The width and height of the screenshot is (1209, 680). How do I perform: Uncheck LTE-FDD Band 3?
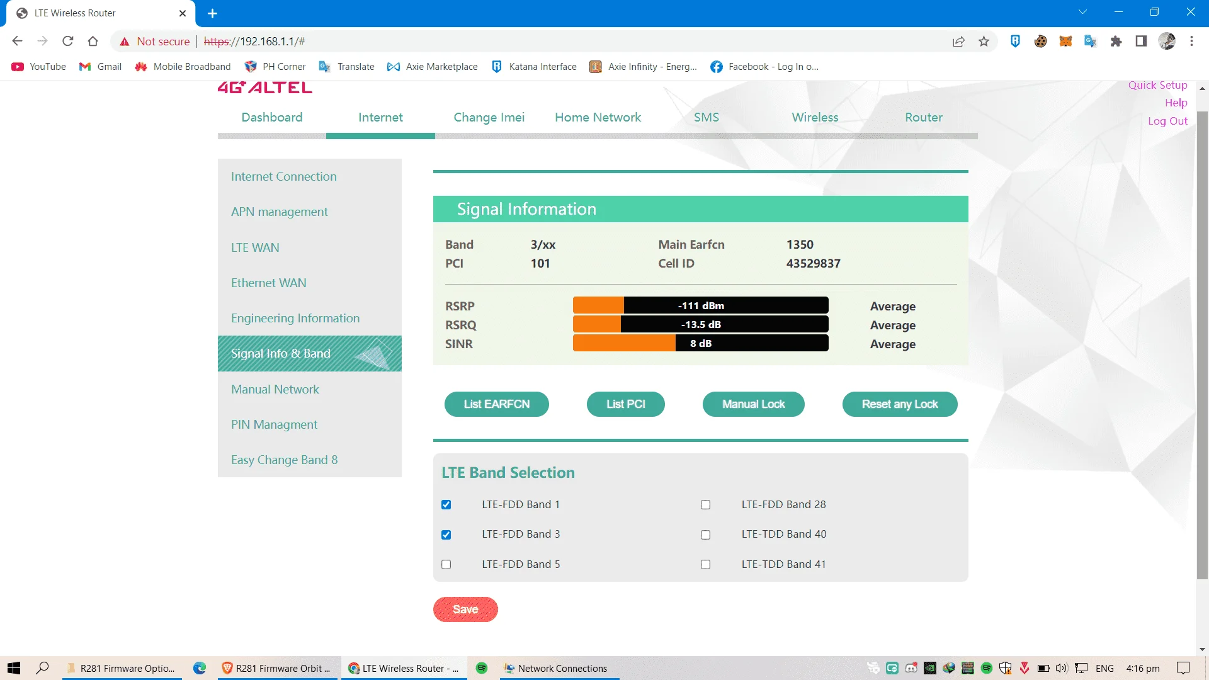(446, 535)
